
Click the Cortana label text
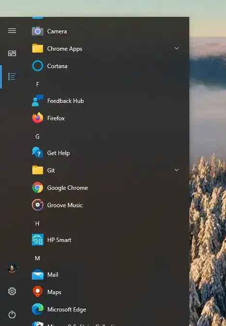(x=57, y=66)
